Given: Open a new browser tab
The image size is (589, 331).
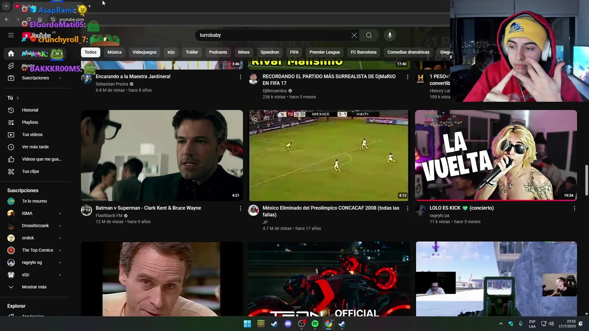Looking at the screenshot, I should [89, 6].
